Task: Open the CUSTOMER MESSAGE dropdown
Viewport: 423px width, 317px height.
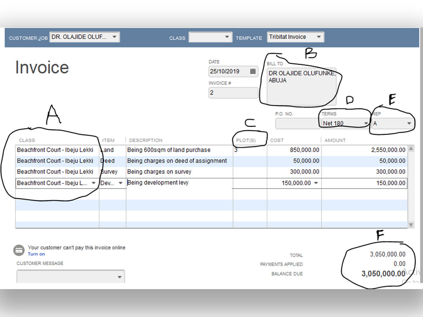Action: (x=120, y=276)
